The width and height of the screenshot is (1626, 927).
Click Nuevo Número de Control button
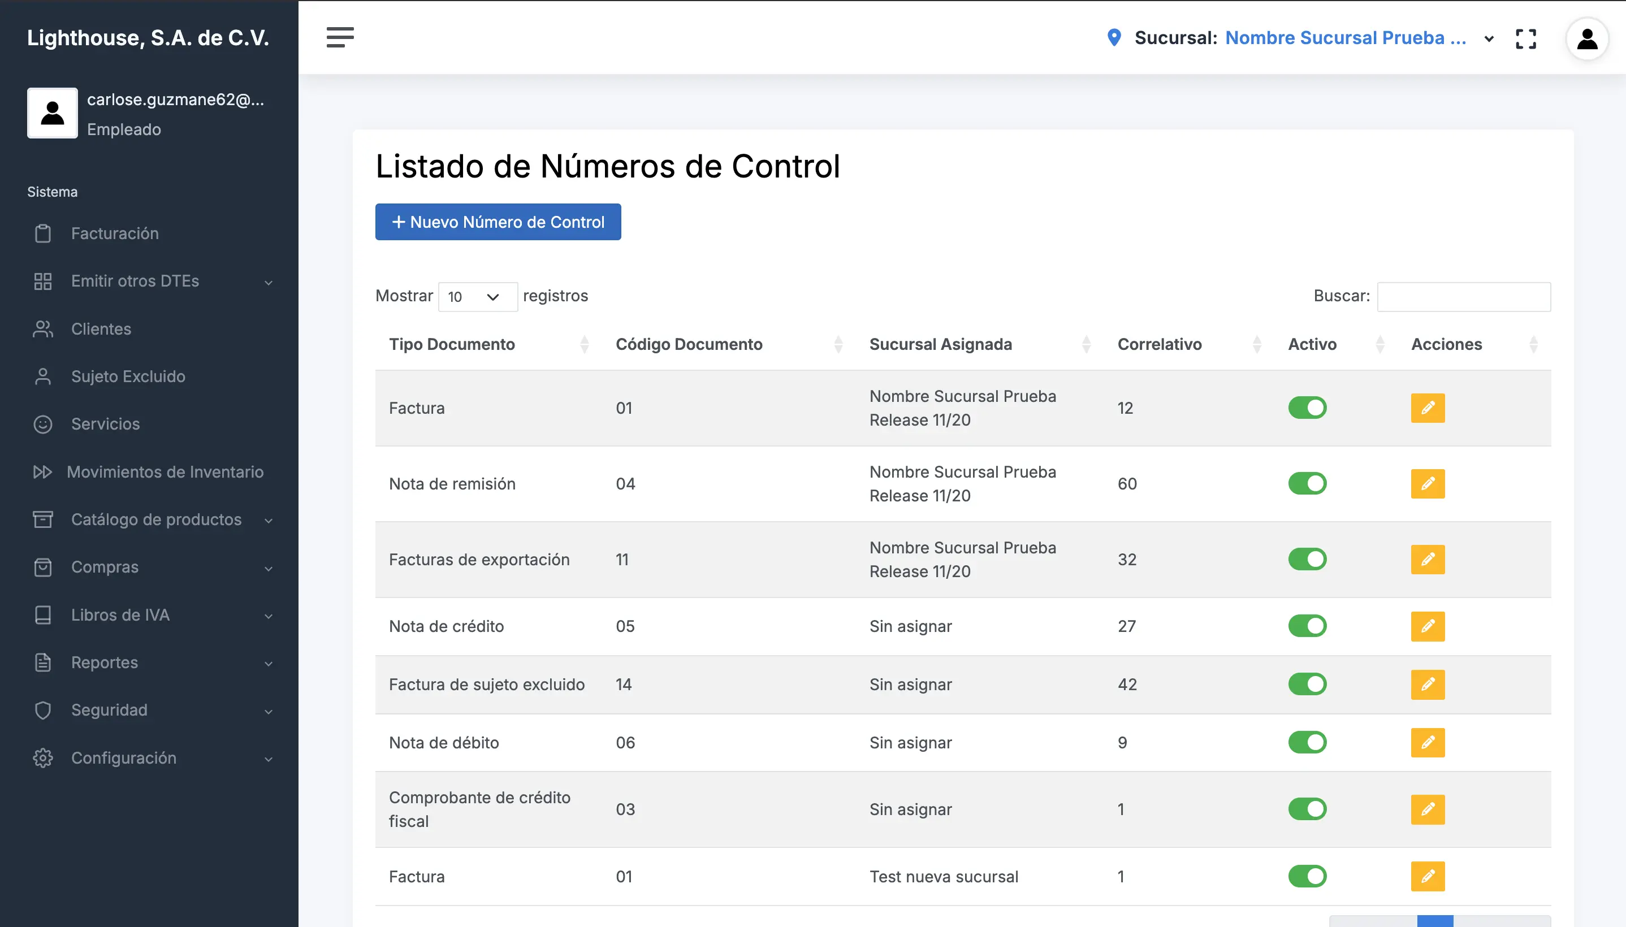coord(498,222)
